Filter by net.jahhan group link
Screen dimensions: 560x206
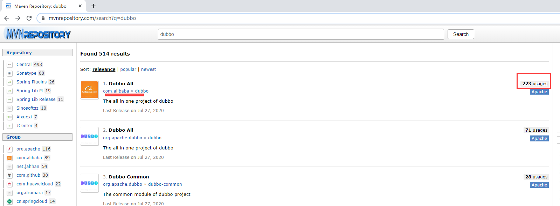tap(28, 167)
